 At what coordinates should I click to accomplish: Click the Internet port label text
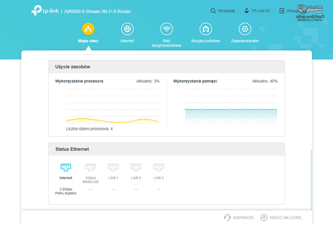coord(66,178)
